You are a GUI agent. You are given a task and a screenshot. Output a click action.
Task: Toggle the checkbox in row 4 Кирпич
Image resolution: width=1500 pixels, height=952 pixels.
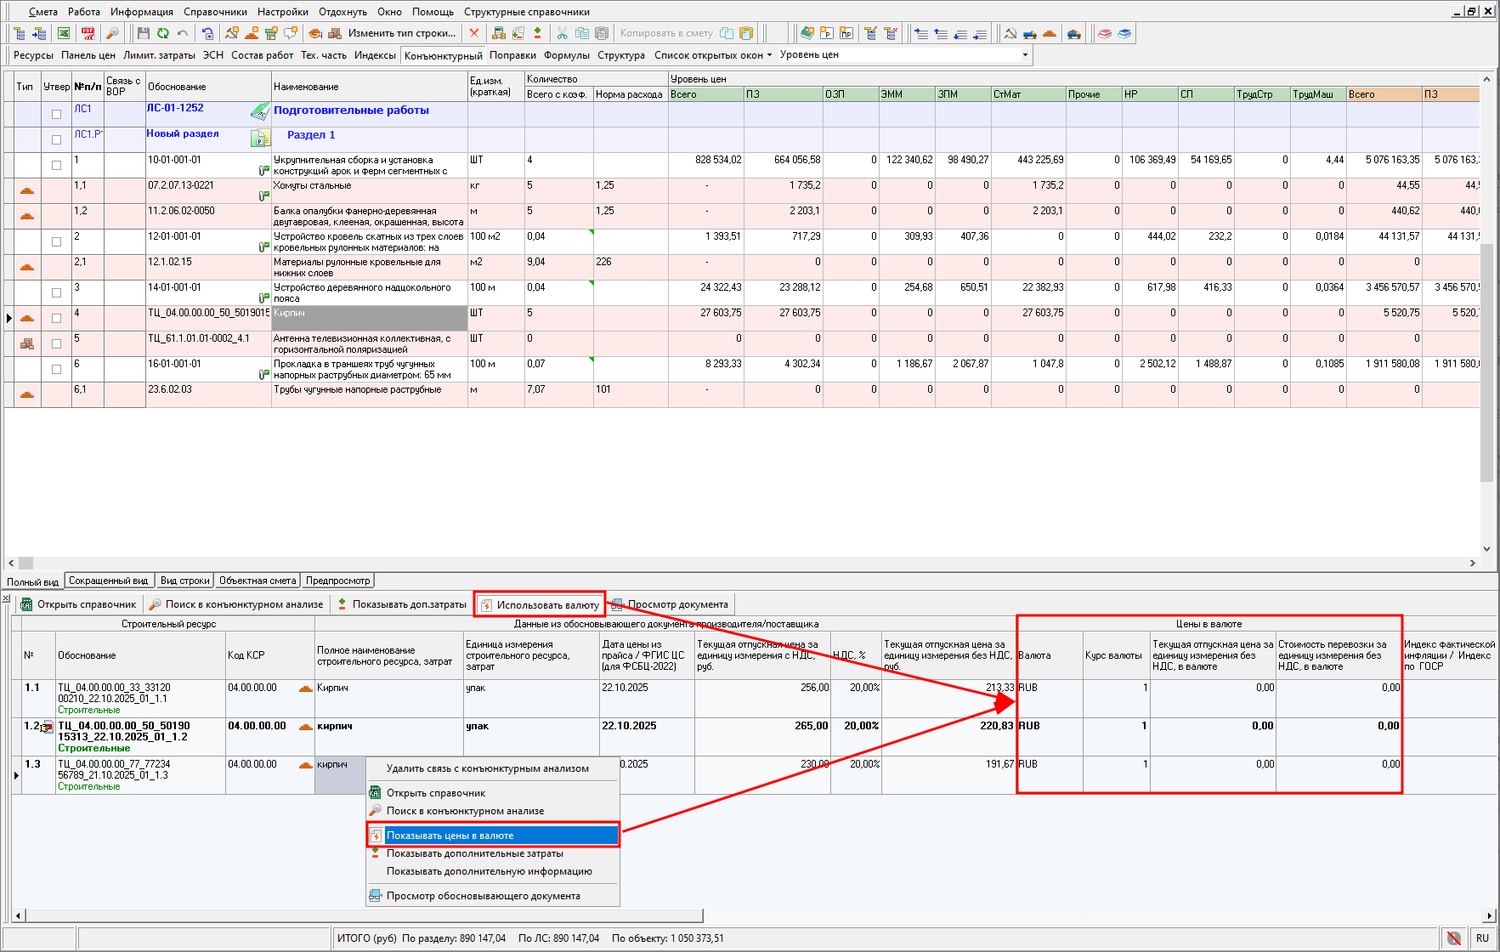click(56, 318)
